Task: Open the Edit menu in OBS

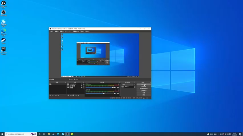Action: coord(56,31)
